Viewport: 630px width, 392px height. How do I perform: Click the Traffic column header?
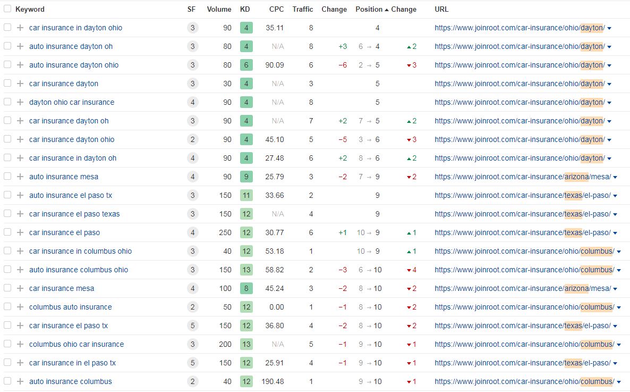pos(302,9)
